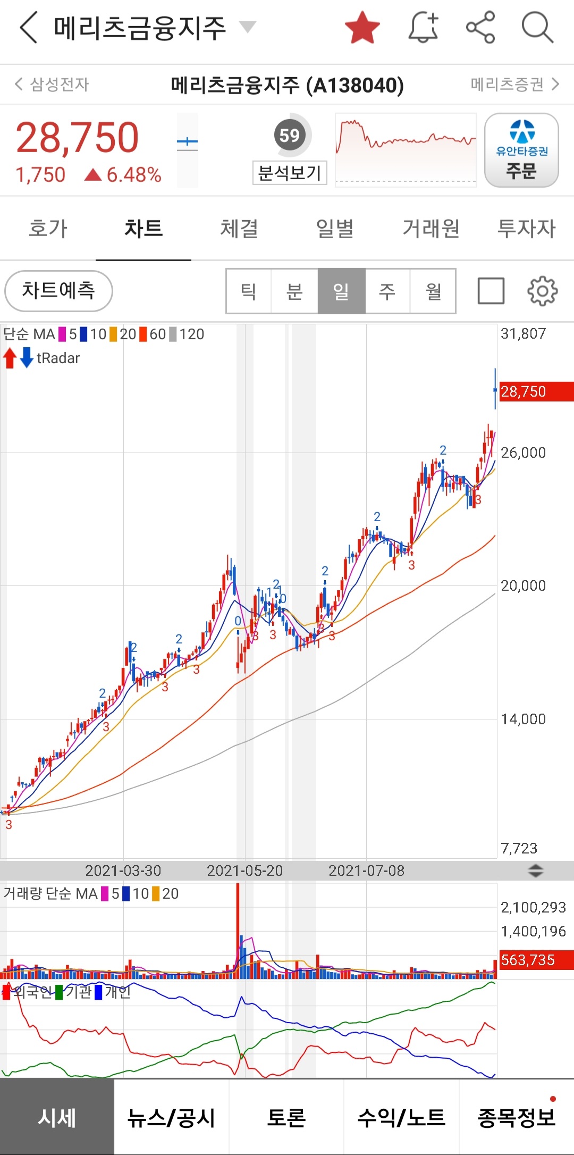The height and width of the screenshot is (1155, 574).
Task: Tap the 기관 green legend marker
Action: pyautogui.click(x=59, y=992)
